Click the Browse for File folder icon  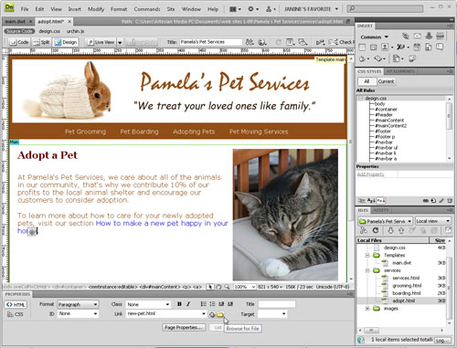click(x=220, y=314)
